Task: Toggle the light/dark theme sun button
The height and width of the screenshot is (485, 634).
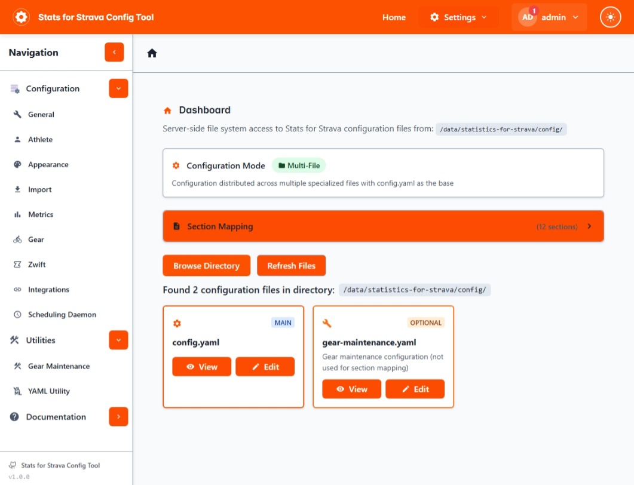Action: [610, 17]
